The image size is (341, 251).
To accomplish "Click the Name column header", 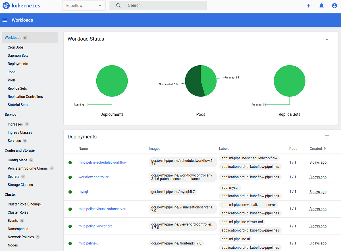I will (x=83, y=149).
